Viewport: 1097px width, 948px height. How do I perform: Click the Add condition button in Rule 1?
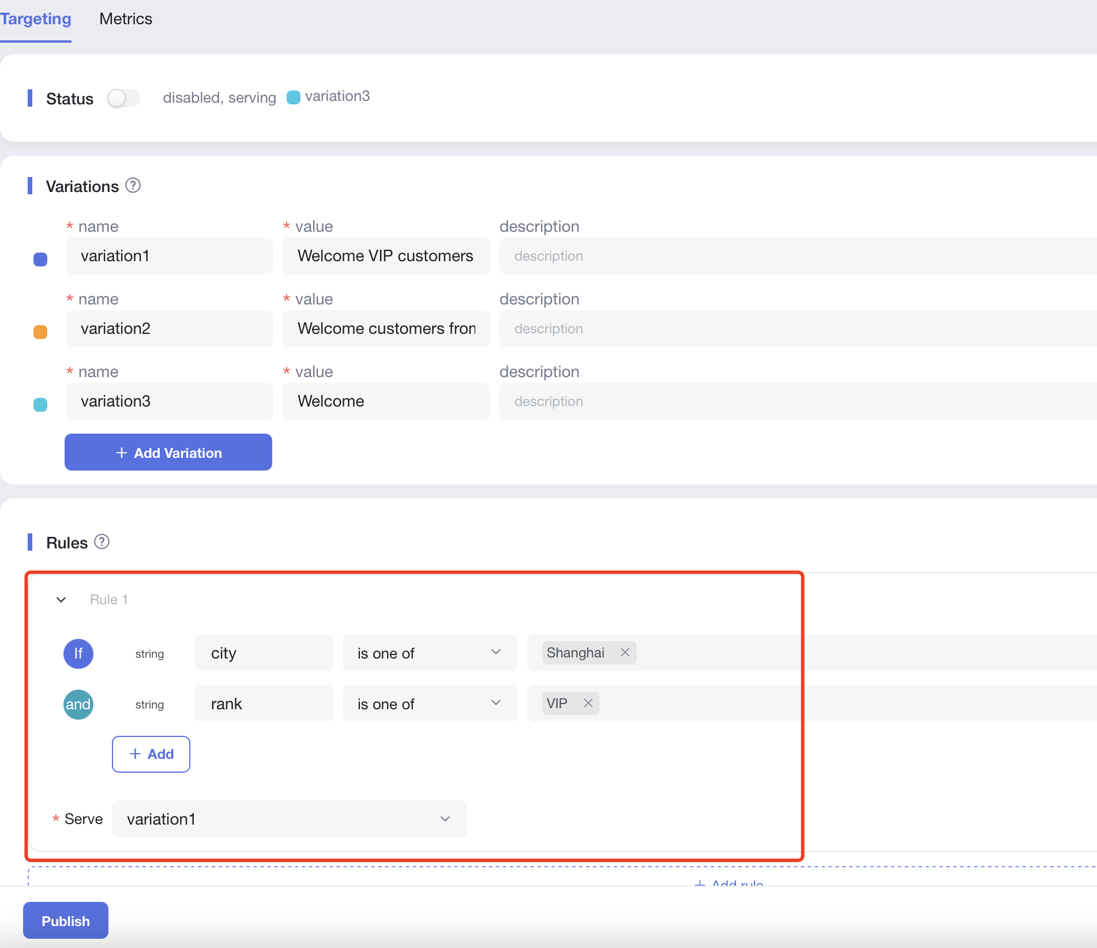tap(151, 754)
